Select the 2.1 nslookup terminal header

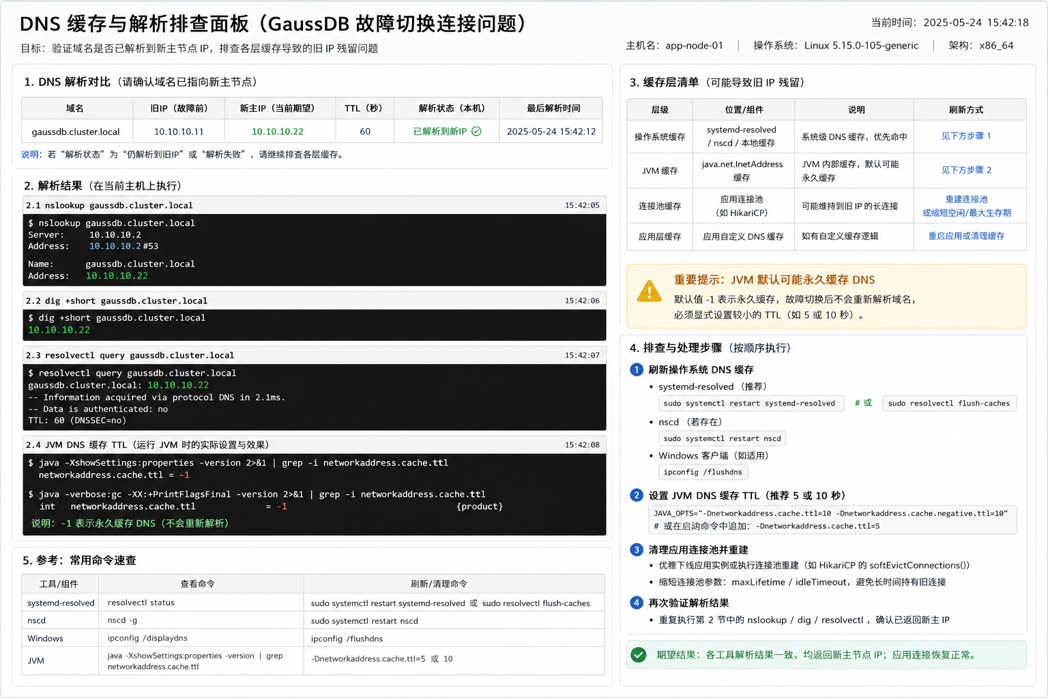point(314,205)
